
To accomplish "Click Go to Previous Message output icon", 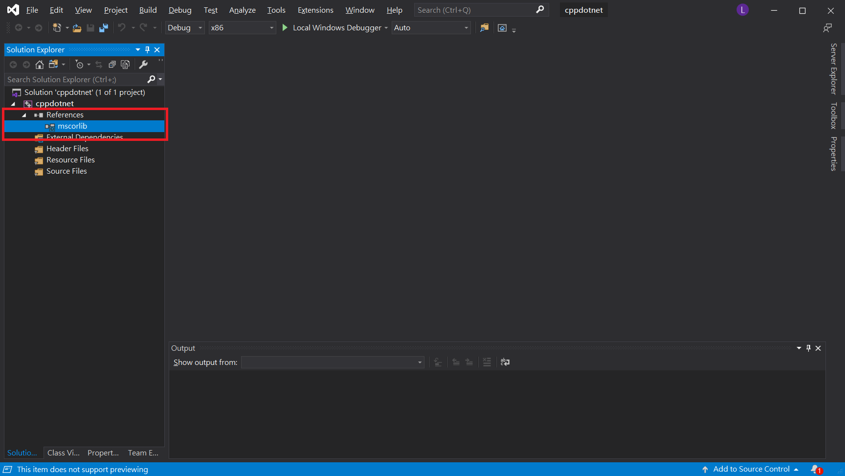I will click(x=456, y=362).
